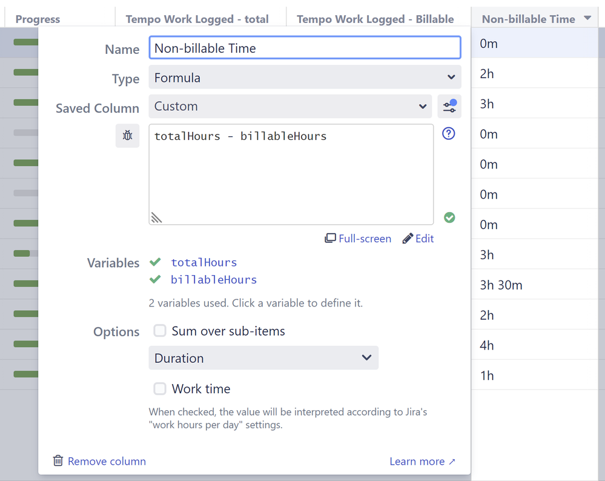Click the trash icon next to Remove column
605x481 pixels.
58,461
